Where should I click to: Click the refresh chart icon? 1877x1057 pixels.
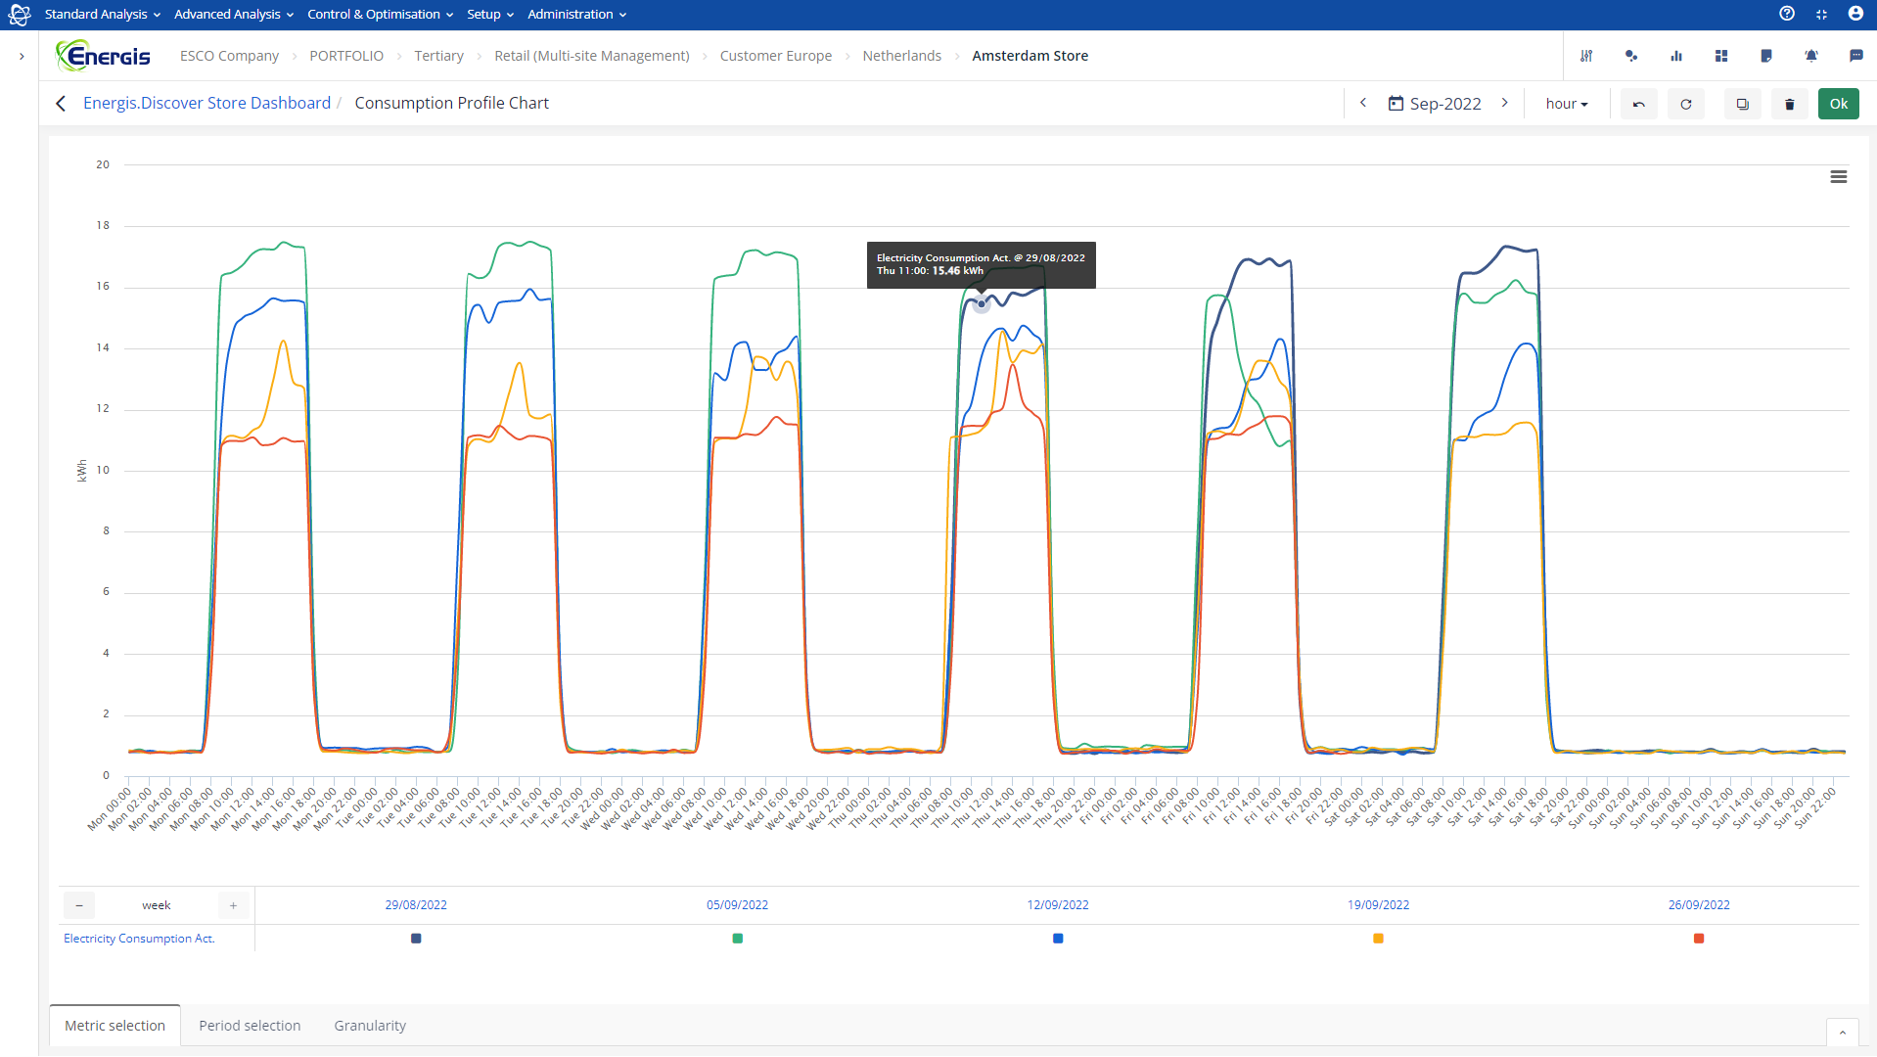tap(1685, 103)
